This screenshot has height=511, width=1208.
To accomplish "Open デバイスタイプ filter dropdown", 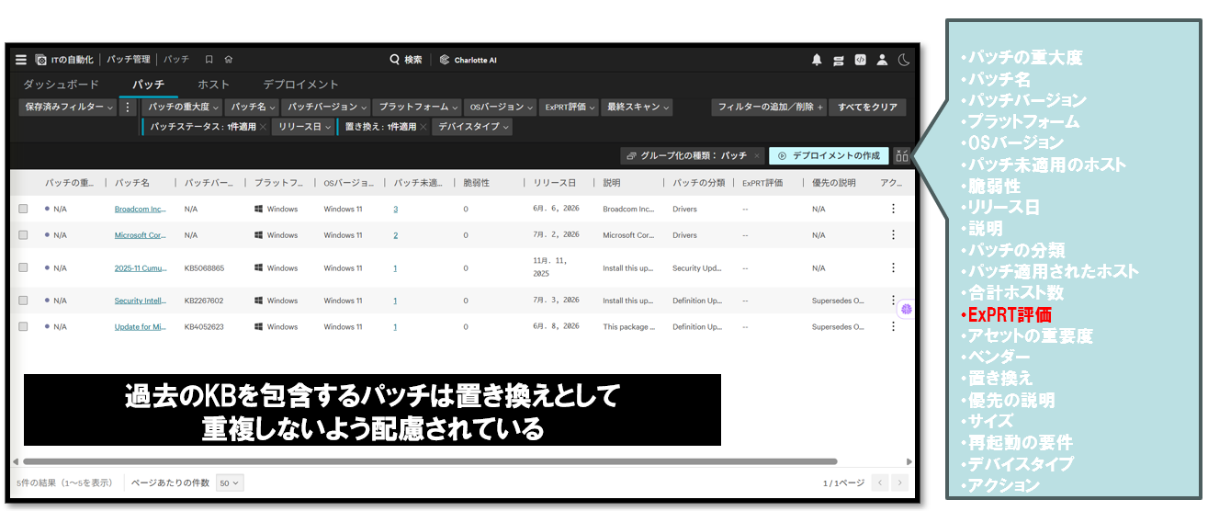I will pyautogui.click(x=472, y=127).
